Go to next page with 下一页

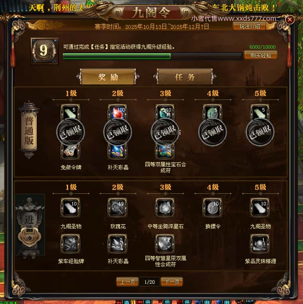172,282
